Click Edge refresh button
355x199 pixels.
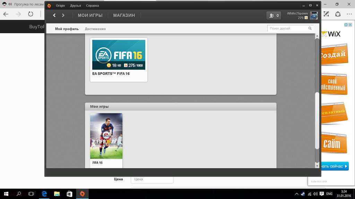click(31, 14)
